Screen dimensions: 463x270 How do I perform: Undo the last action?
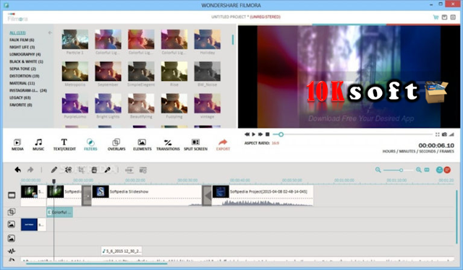[17, 170]
